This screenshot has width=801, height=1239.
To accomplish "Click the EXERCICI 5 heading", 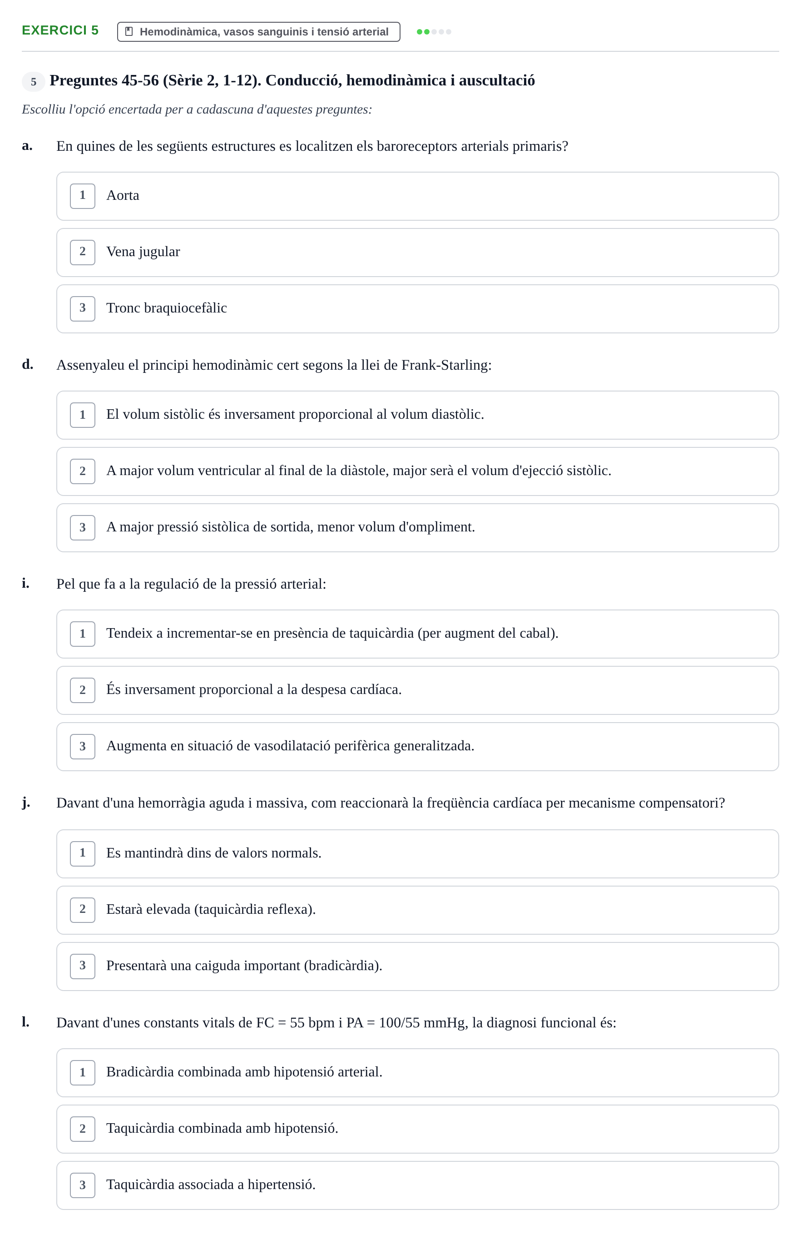I will [x=60, y=30].
